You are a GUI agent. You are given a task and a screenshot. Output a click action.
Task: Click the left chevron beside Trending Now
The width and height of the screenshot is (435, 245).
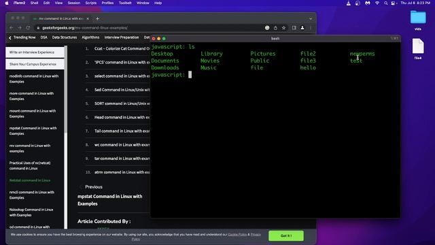coord(10,37)
